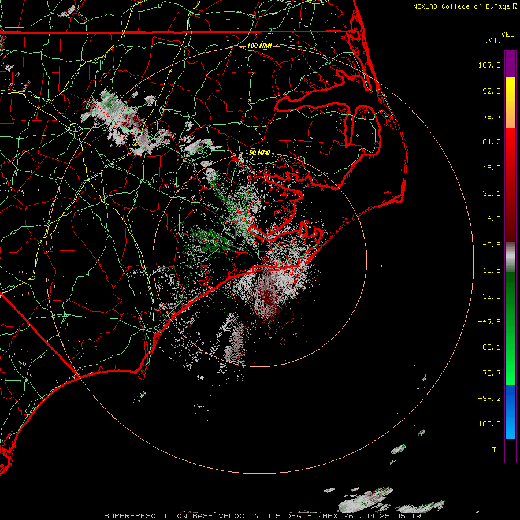Click the VEL label above the color scale
The height and width of the screenshot is (520, 520).
coord(507,34)
